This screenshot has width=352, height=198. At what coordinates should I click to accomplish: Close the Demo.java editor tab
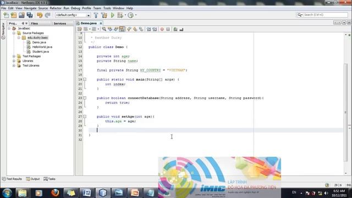click(101, 23)
